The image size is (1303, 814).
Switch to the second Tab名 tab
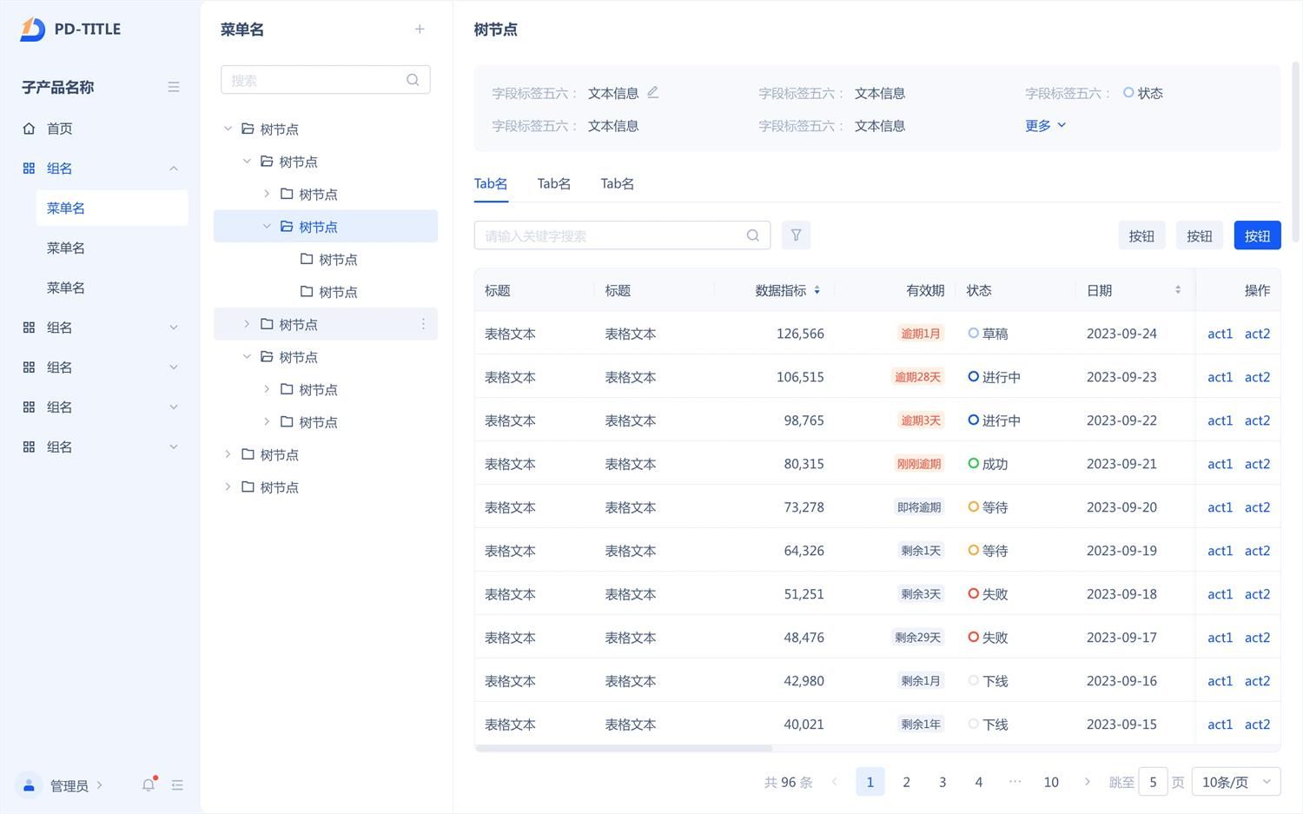(x=554, y=183)
